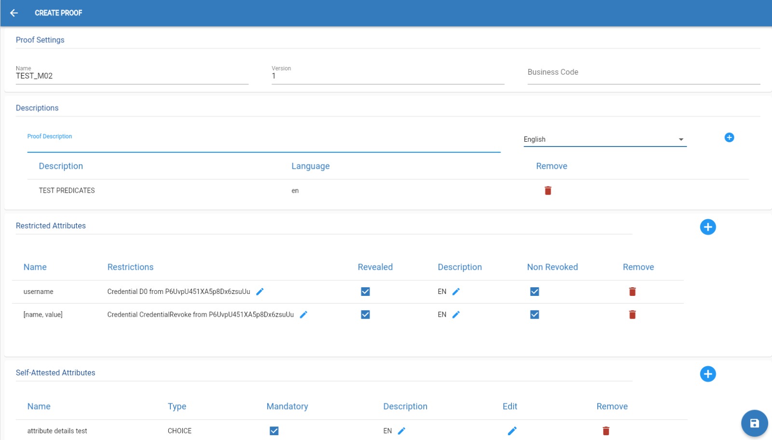Uncheck Revealed for username
Viewport: 772px width, 440px height.
(365, 292)
